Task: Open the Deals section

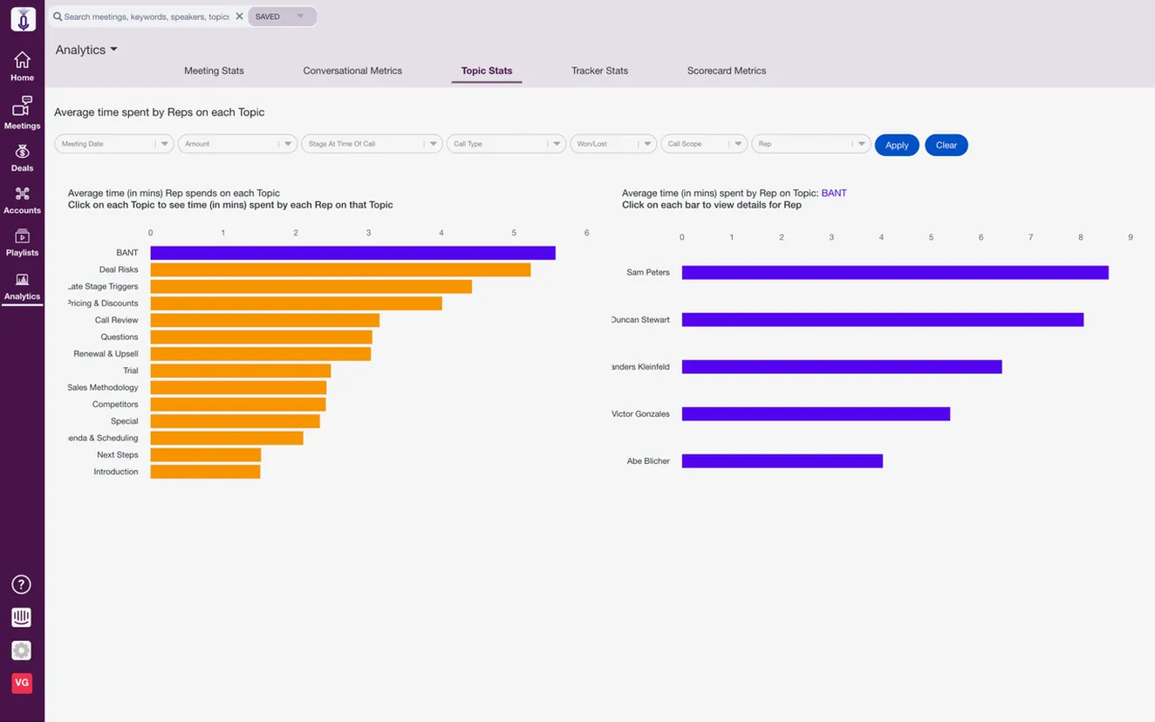Action: [23, 158]
